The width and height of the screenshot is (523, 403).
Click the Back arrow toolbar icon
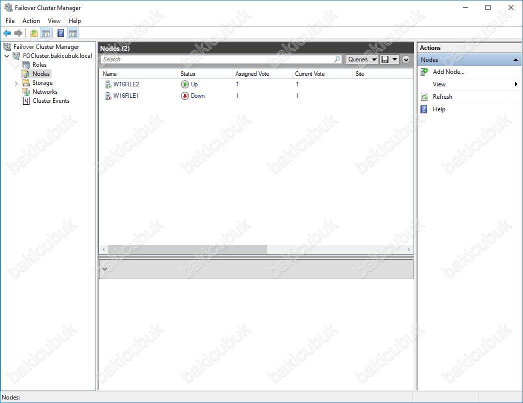point(7,33)
